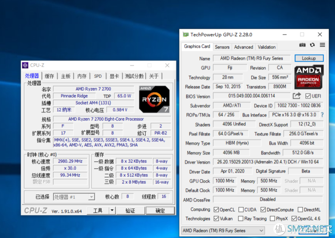The height and width of the screenshot is (238, 335).
Task: Click the 8900M transistors value
Action: (x=280, y=87)
